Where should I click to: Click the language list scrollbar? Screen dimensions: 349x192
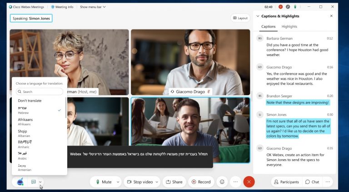click(x=65, y=108)
